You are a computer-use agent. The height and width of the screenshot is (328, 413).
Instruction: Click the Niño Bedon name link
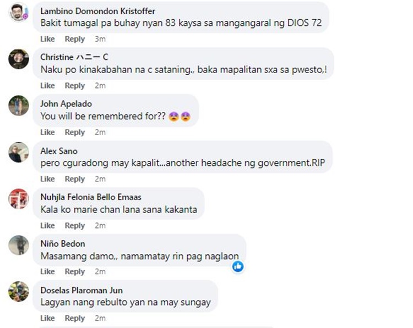click(x=63, y=243)
